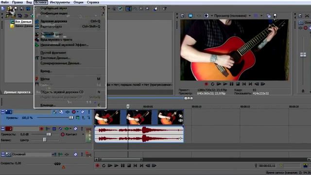Solo video track 1
This screenshot has width=311, height=175.
(x=89, y=112)
